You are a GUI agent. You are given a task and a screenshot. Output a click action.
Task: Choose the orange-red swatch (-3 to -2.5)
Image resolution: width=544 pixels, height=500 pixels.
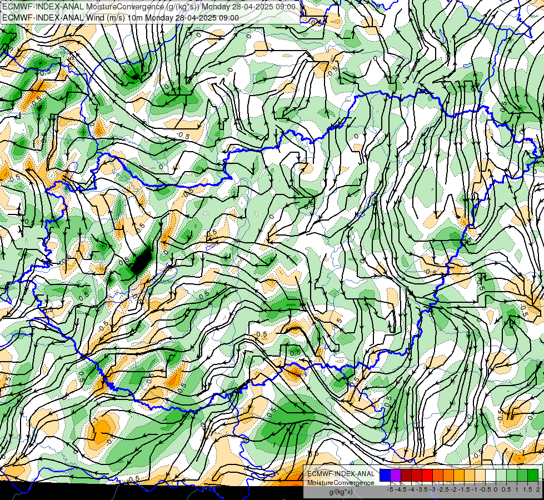[438, 475]
